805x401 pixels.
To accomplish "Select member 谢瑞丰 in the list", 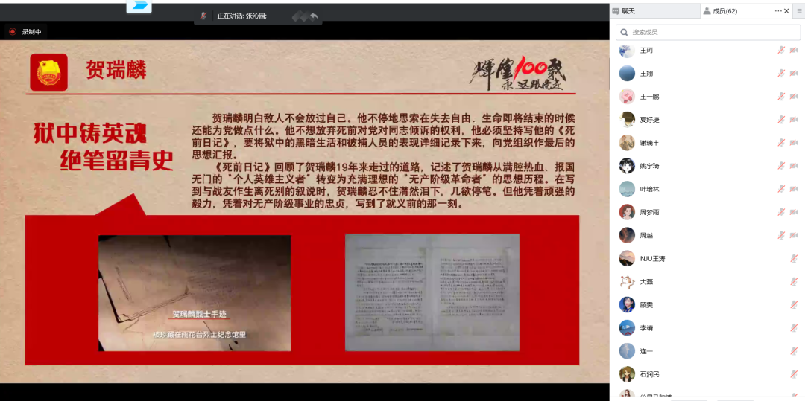I will coord(650,143).
